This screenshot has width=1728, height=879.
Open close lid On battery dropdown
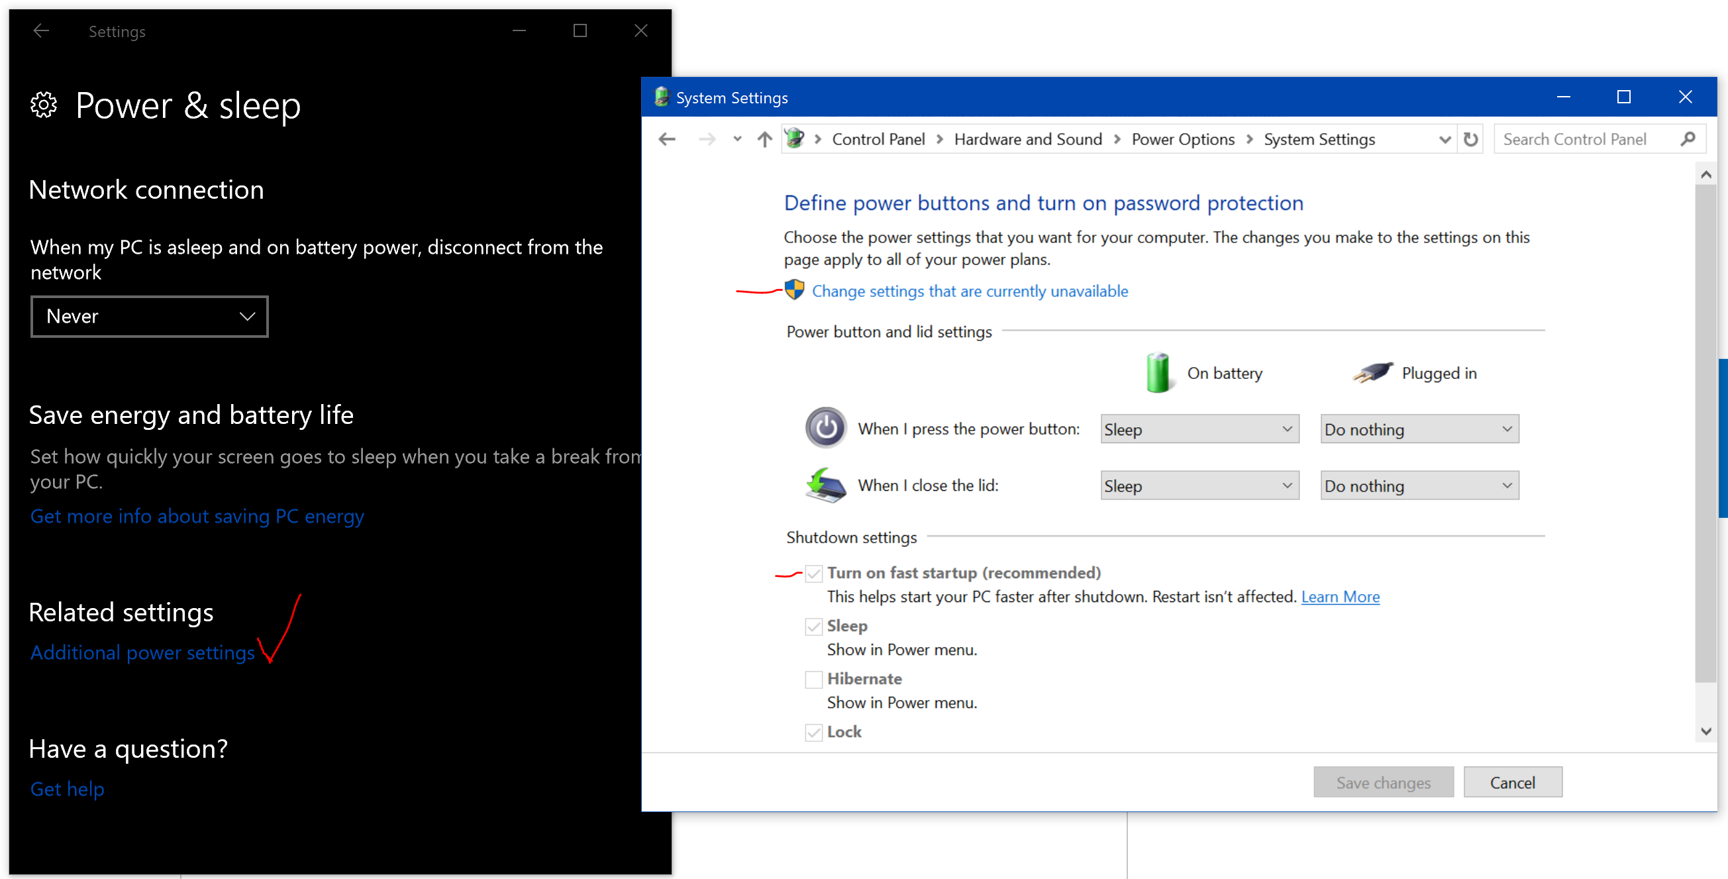coord(1199,485)
